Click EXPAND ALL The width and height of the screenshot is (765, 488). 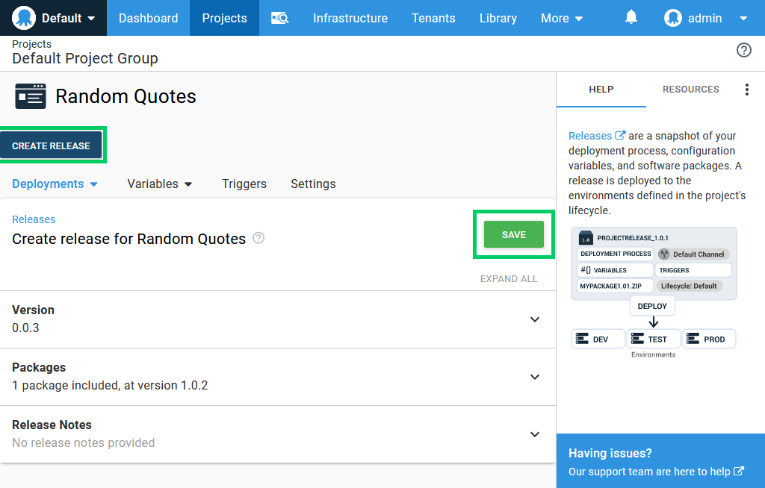point(508,279)
